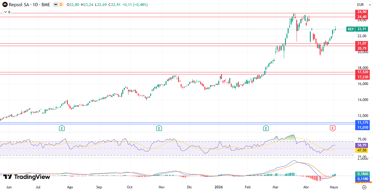Click the purple RSI value 58,99
373x191 pixels.
point(362,145)
